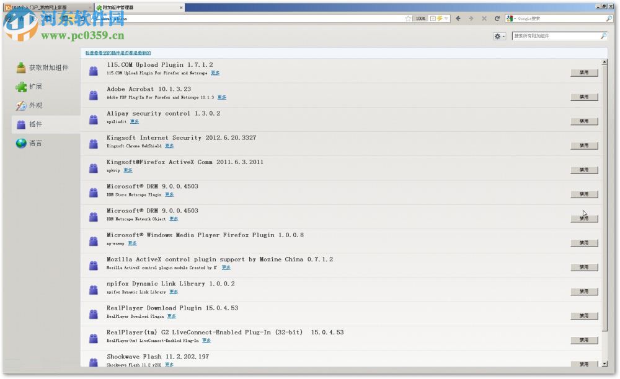
Task: Click the Alipay security control plugin icon
Action: click(x=94, y=120)
